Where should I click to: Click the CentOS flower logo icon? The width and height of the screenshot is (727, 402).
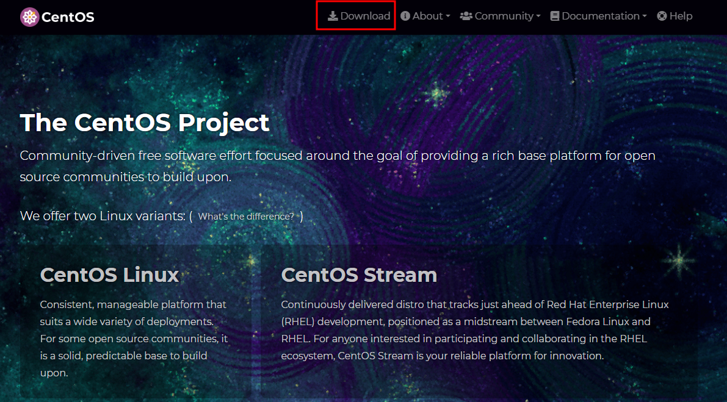pyautogui.click(x=30, y=17)
